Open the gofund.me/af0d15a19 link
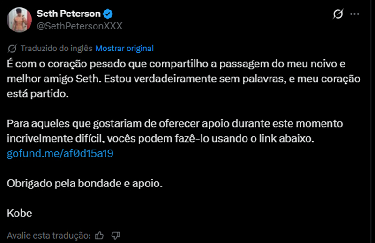Image resolution: width=375 pixels, height=243 pixels. (x=60, y=153)
